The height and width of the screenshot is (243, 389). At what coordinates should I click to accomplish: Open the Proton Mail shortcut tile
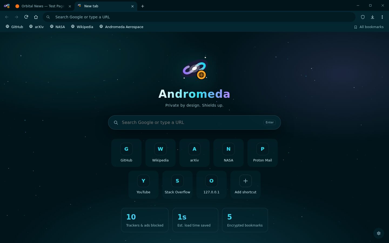[x=263, y=153]
